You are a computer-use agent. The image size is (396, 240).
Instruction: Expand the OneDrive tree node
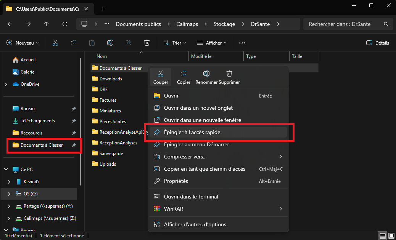click(x=6, y=84)
